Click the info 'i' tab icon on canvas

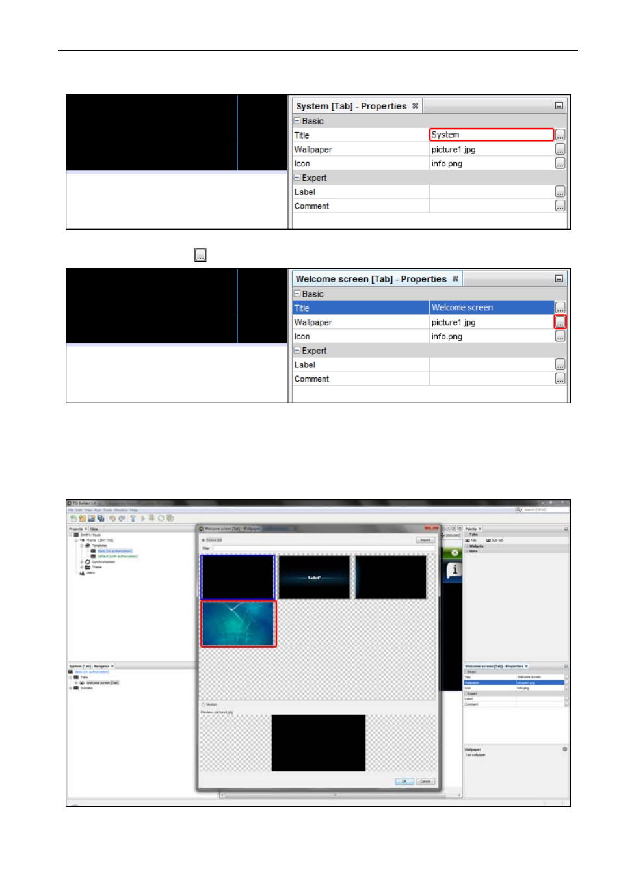pyautogui.click(x=455, y=570)
